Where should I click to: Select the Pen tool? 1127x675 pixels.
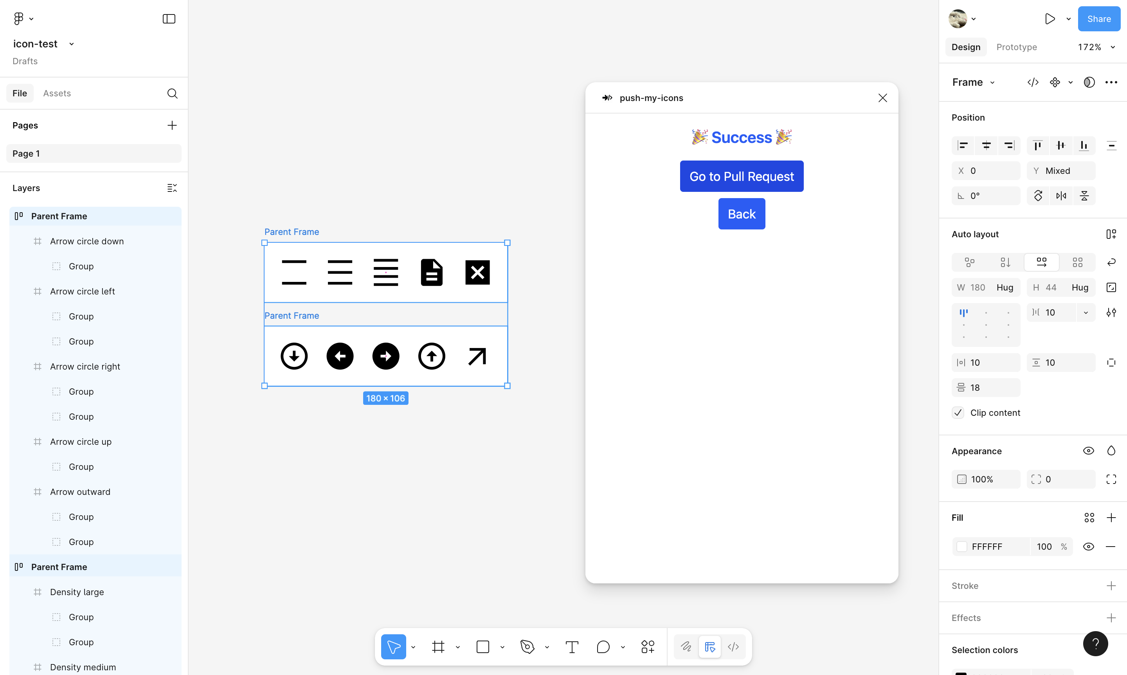(527, 646)
